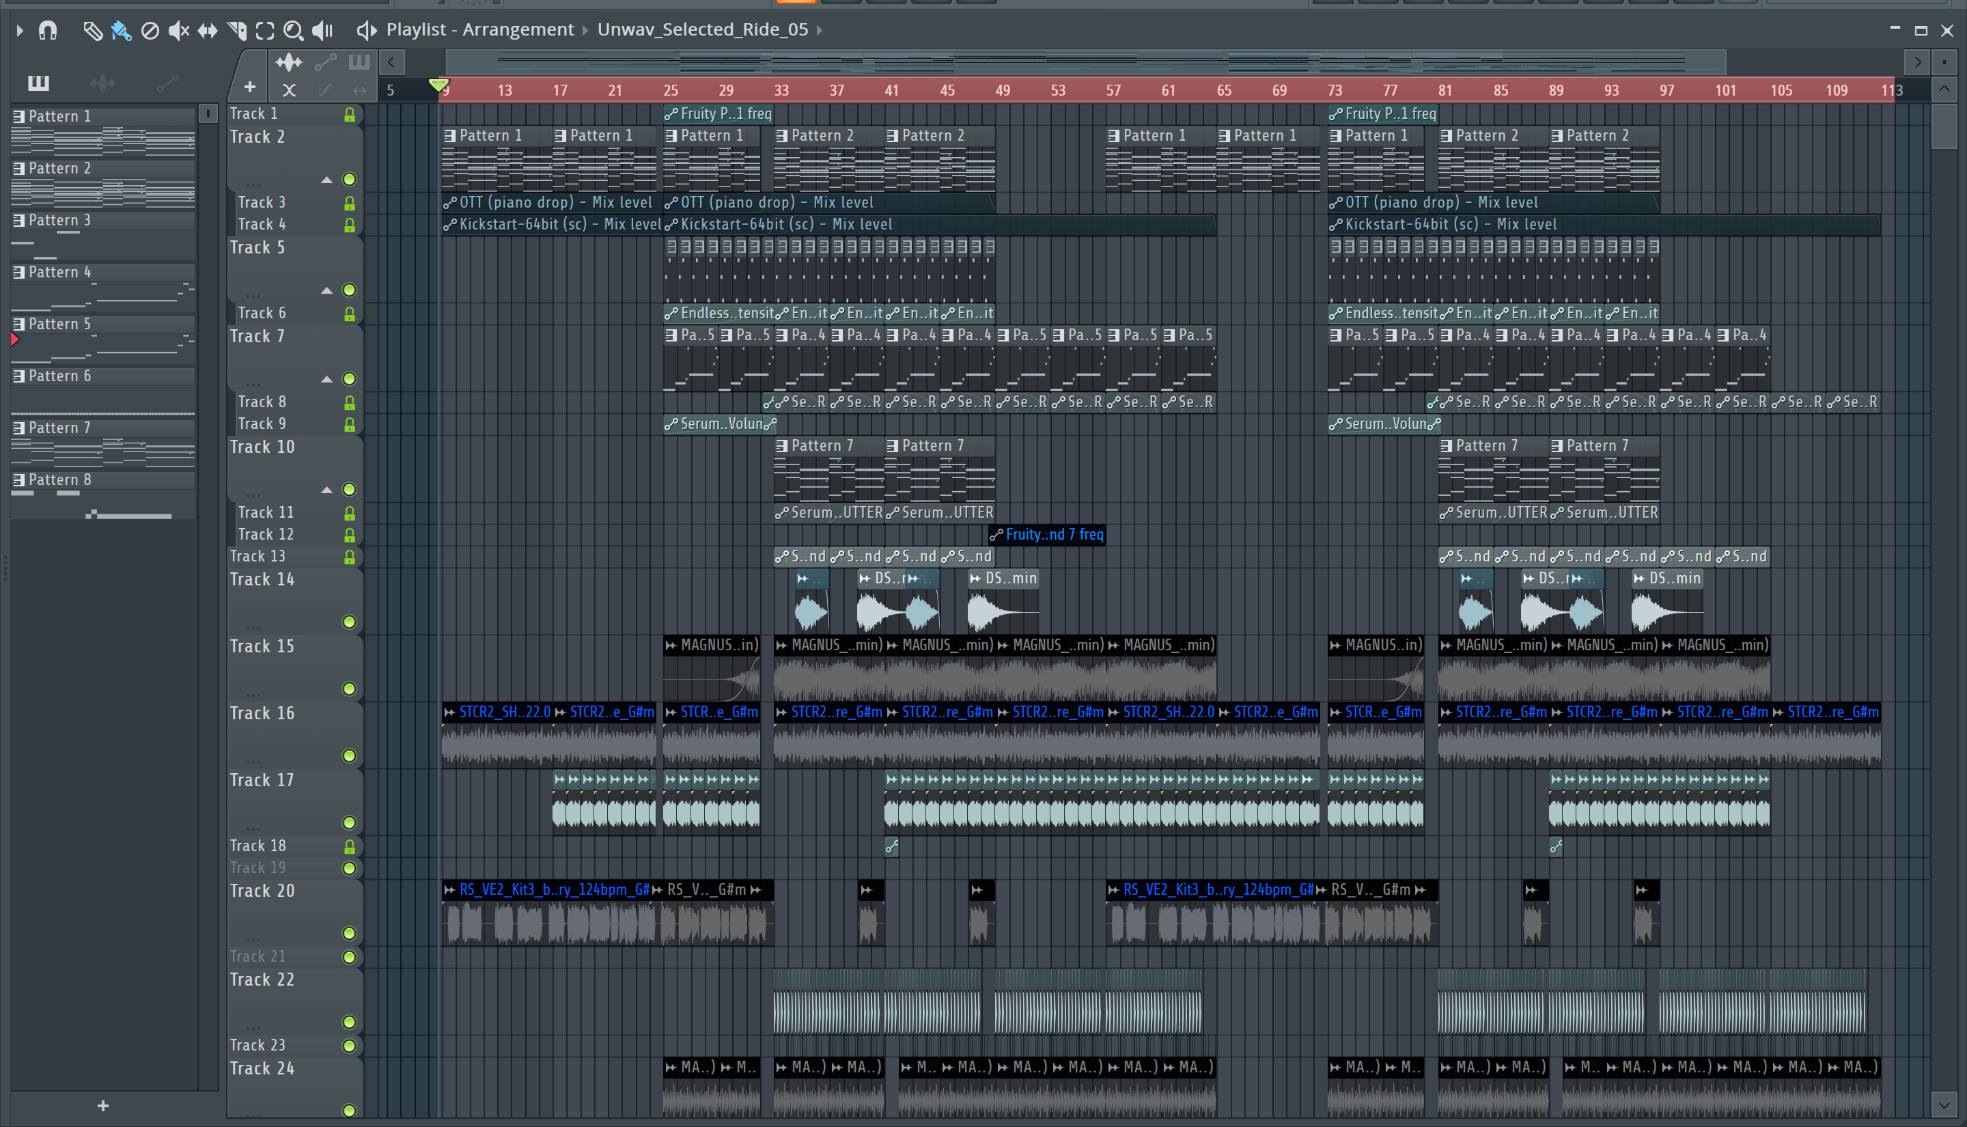Select the Playback speaker tool
Image resolution: width=1967 pixels, height=1127 pixels.
(322, 30)
